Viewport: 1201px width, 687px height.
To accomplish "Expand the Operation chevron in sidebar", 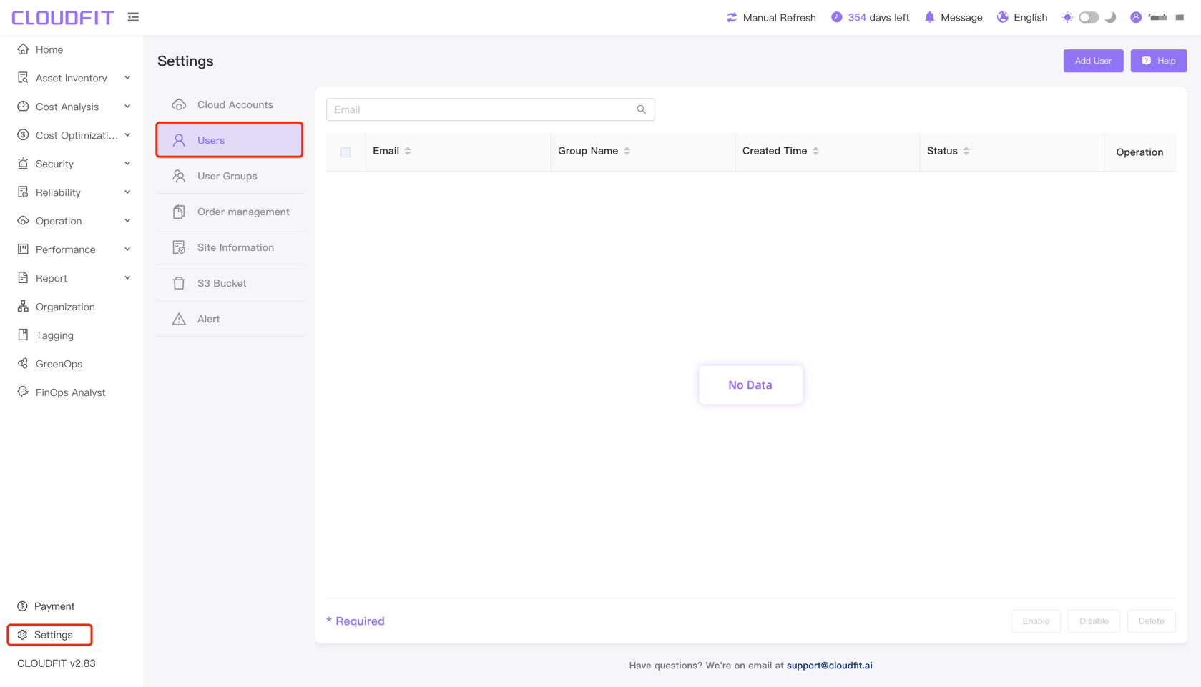I will coord(127,221).
